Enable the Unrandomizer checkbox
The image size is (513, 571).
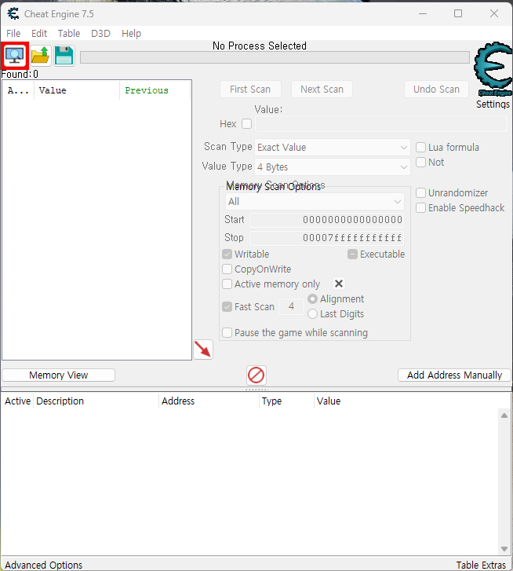tap(420, 192)
